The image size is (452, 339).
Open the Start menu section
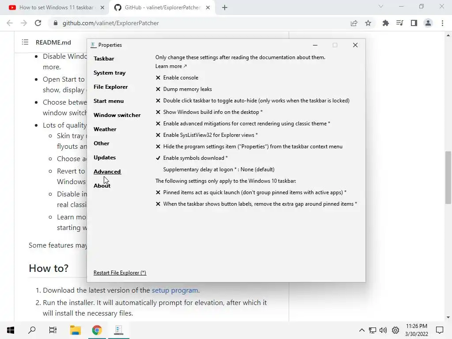[109, 101]
